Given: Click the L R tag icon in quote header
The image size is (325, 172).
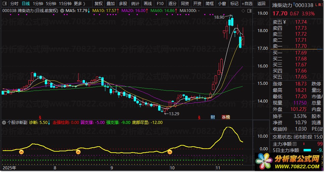Looking at the screenshot, I should [x=319, y=5].
